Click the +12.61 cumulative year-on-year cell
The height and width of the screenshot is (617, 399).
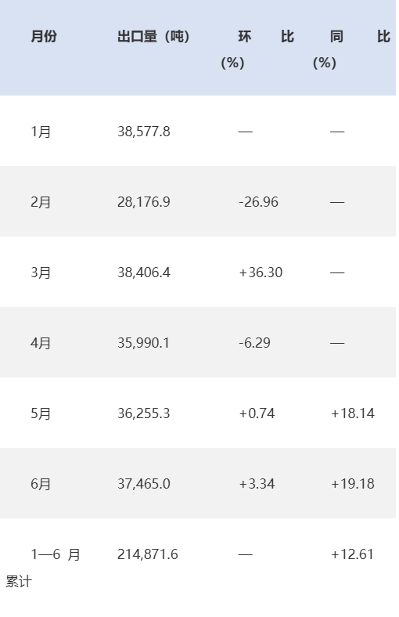click(x=352, y=554)
